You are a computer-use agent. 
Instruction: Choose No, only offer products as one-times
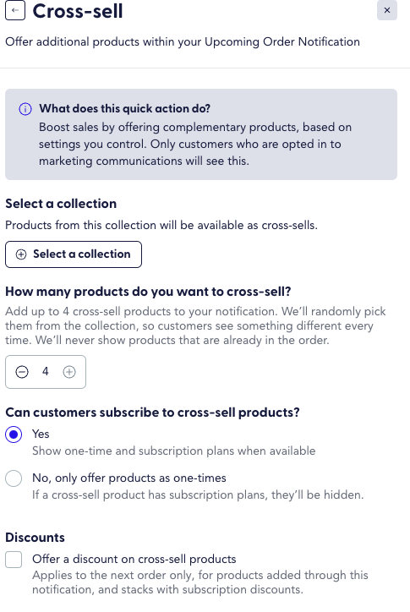[x=14, y=478]
